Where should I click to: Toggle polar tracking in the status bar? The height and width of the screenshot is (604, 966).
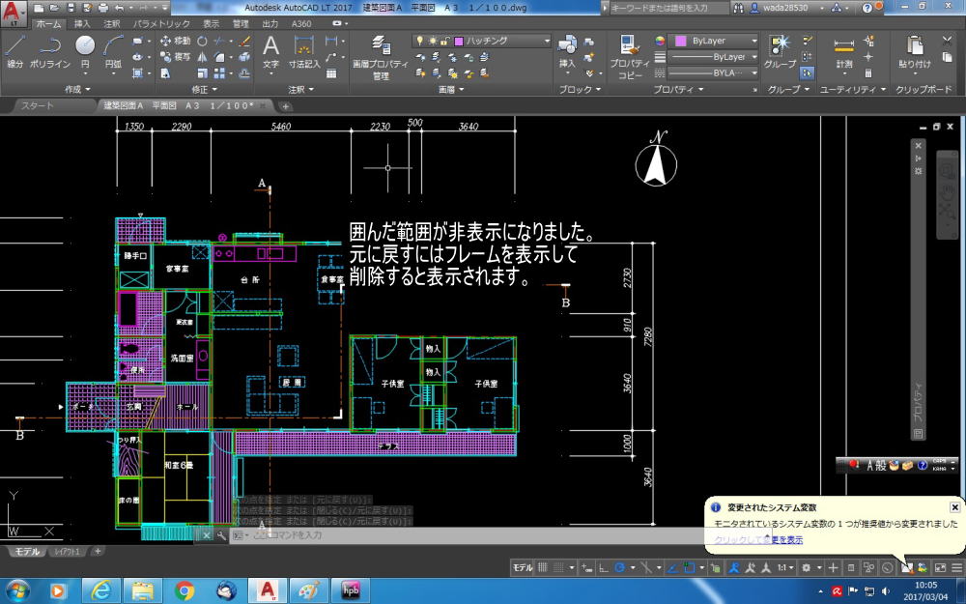pyautogui.click(x=620, y=567)
